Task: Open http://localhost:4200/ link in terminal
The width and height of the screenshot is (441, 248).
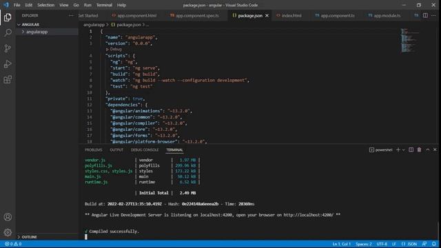Action: pos(308,215)
